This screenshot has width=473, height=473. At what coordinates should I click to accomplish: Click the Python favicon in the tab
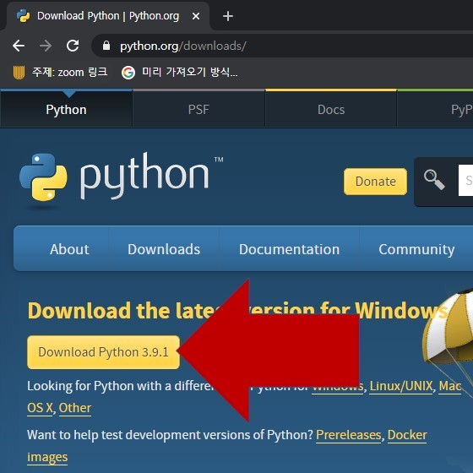tap(24, 16)
